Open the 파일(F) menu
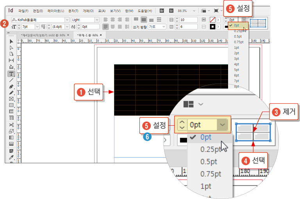 click(23, 11)
